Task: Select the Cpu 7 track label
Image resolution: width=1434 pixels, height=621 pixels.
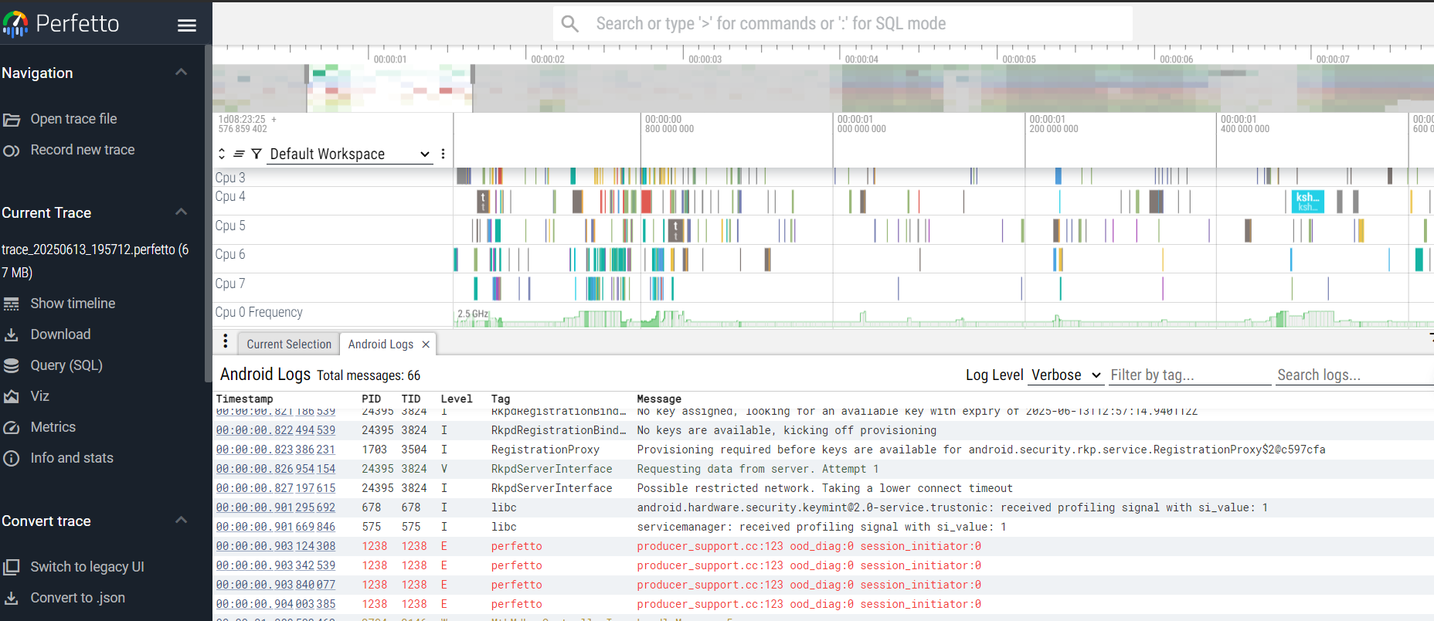Action: (x=230, y=283)
